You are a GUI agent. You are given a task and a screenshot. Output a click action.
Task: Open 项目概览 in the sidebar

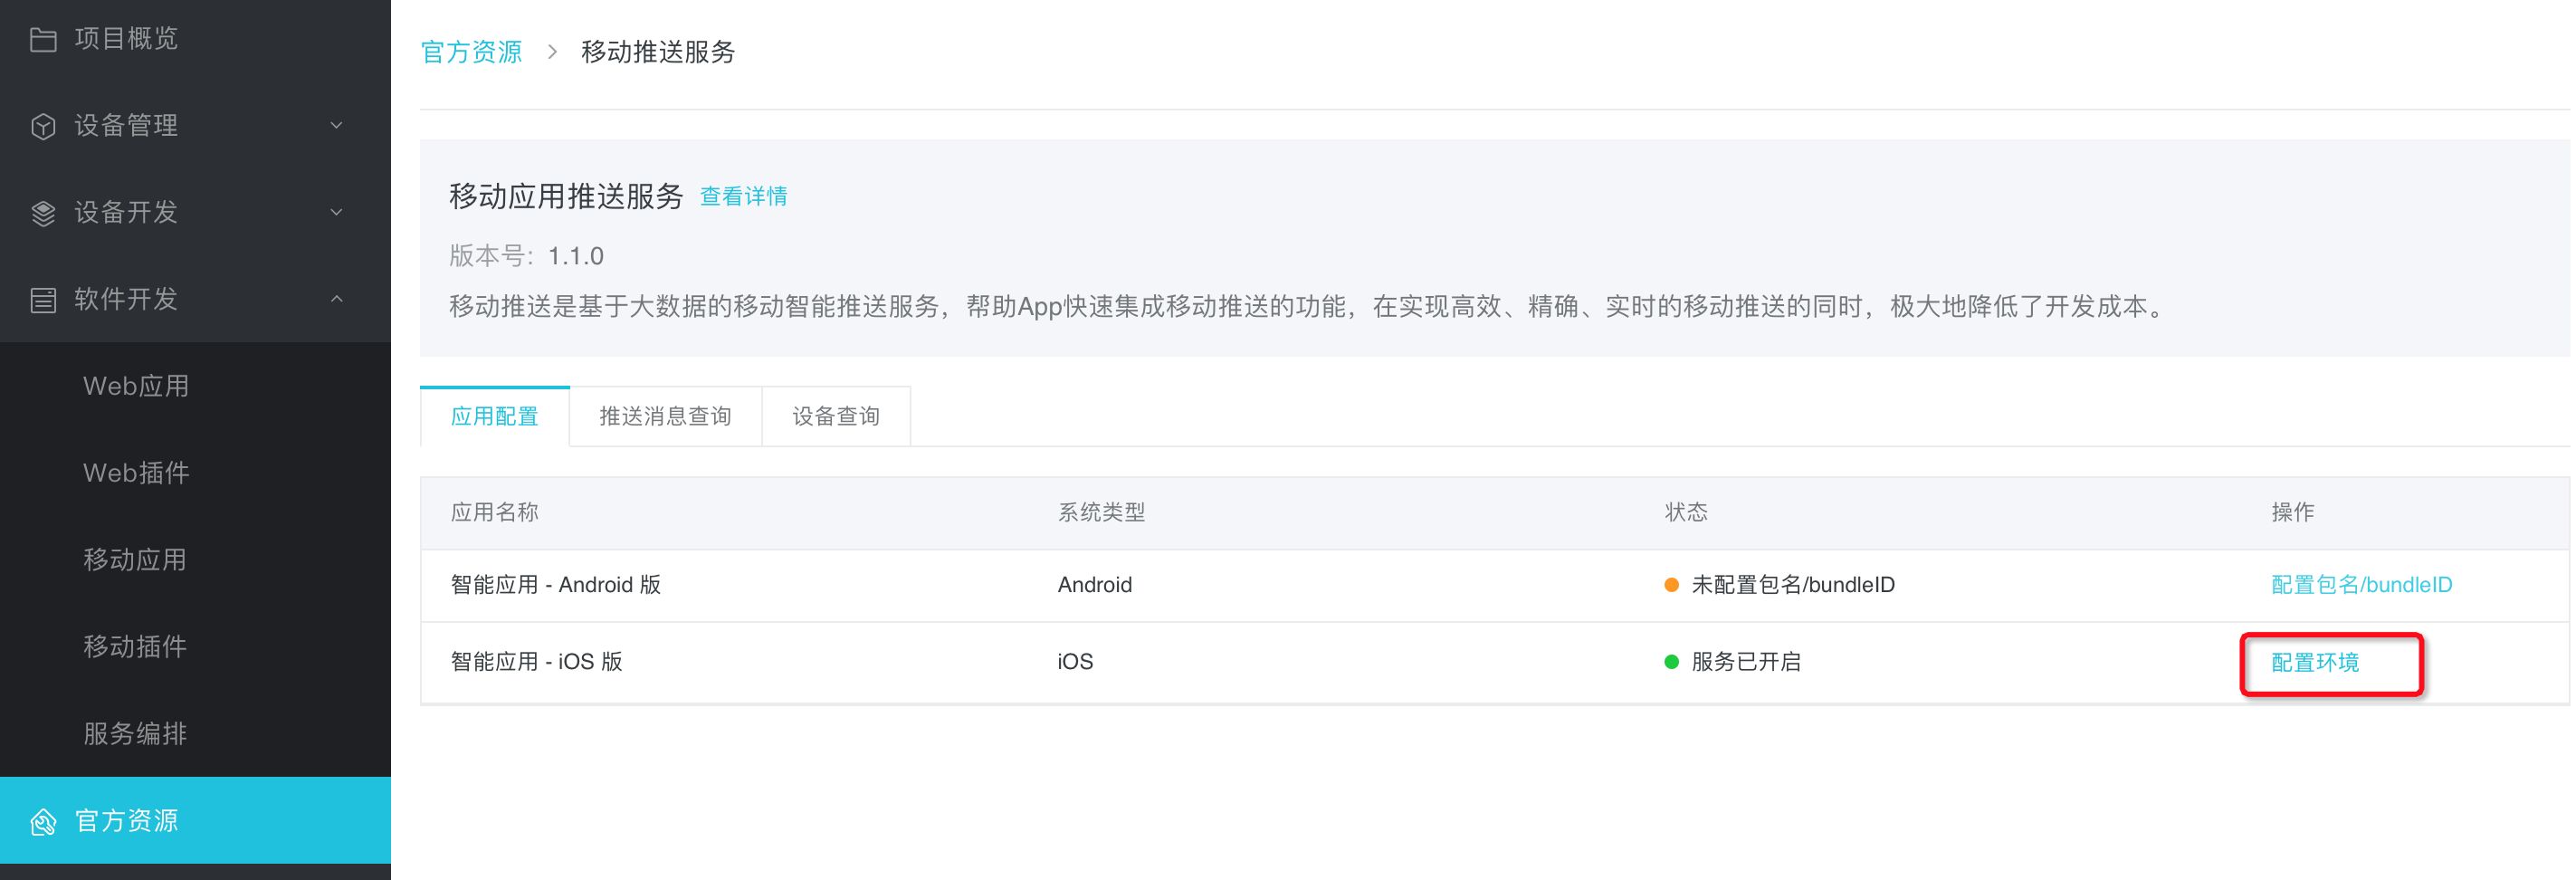(x=195, y=39)
